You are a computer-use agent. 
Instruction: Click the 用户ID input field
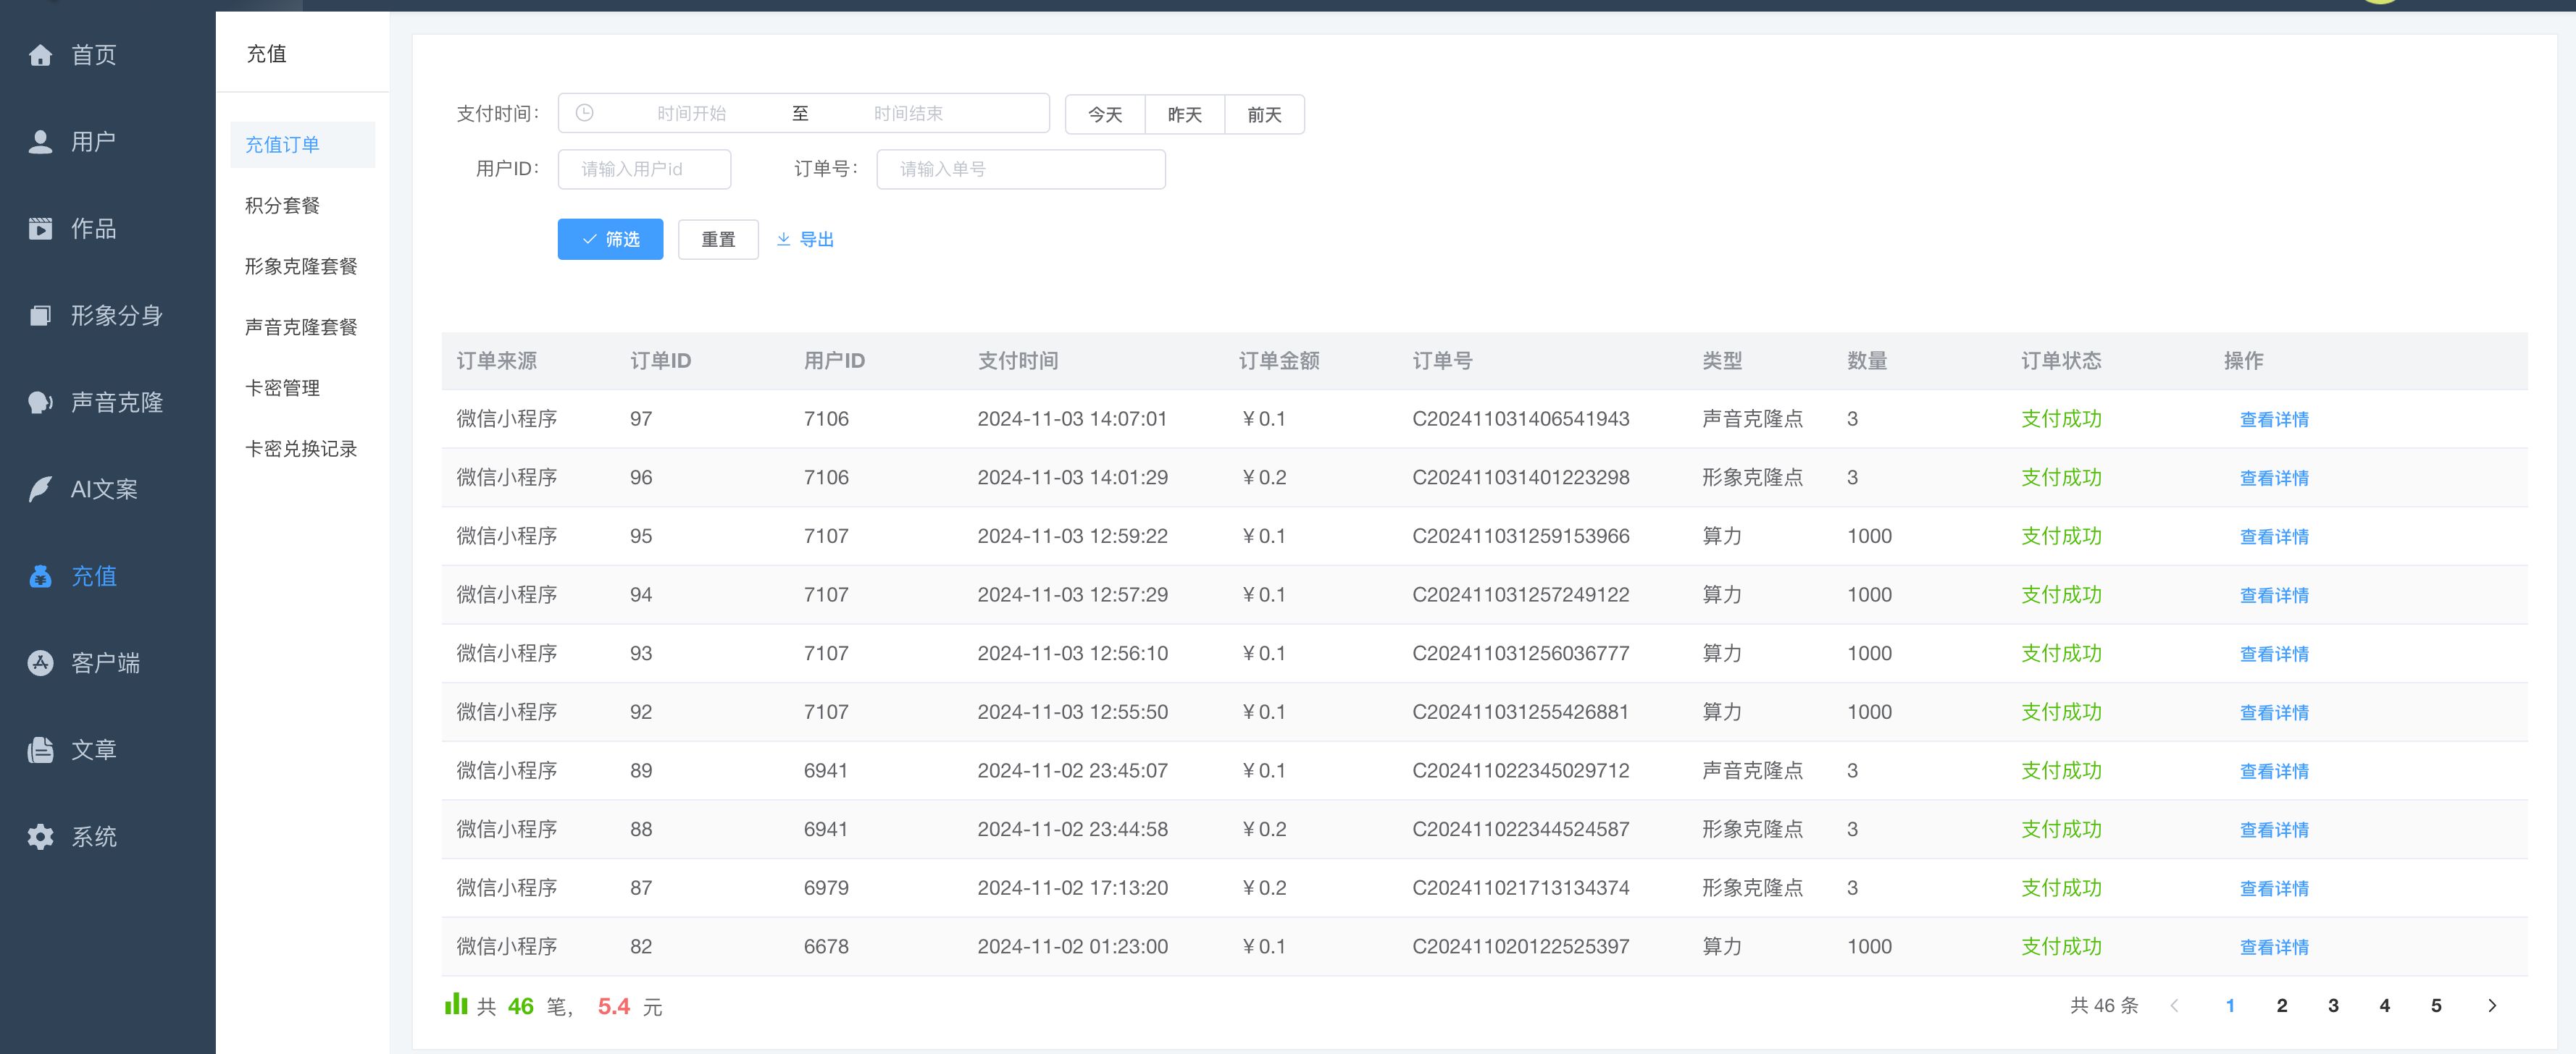coord(644,169)
